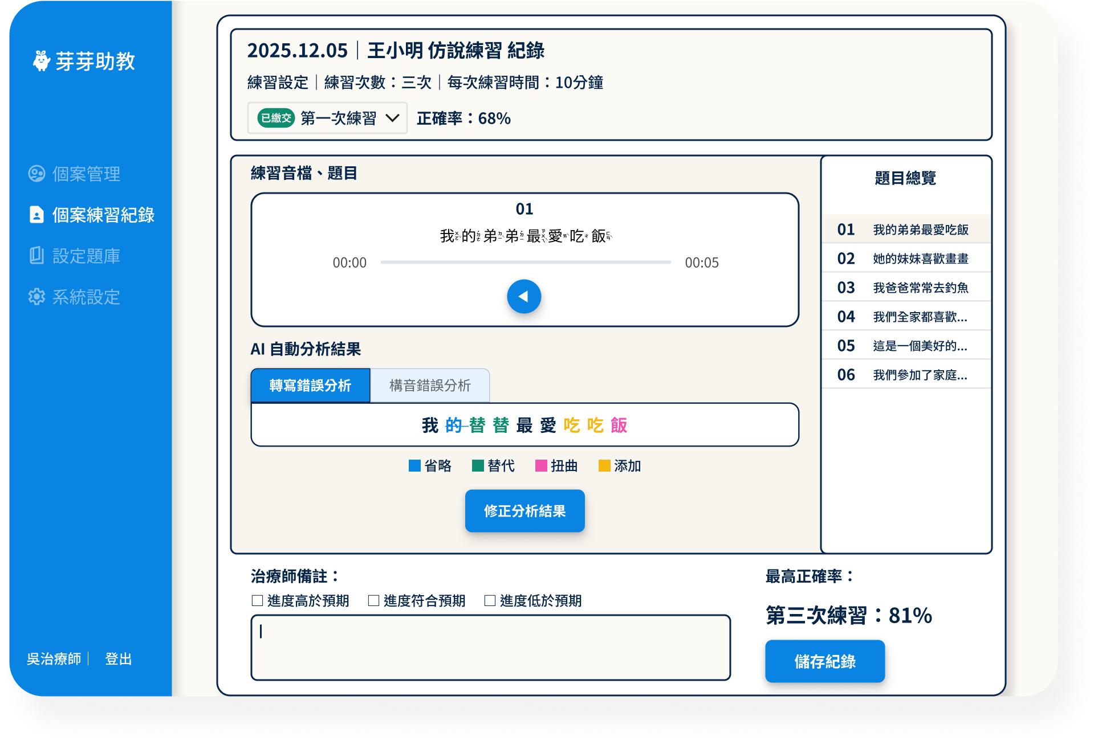Click the audio progress bar track
The height and width of the screenshot is (745, 1098).
[525, 263]
